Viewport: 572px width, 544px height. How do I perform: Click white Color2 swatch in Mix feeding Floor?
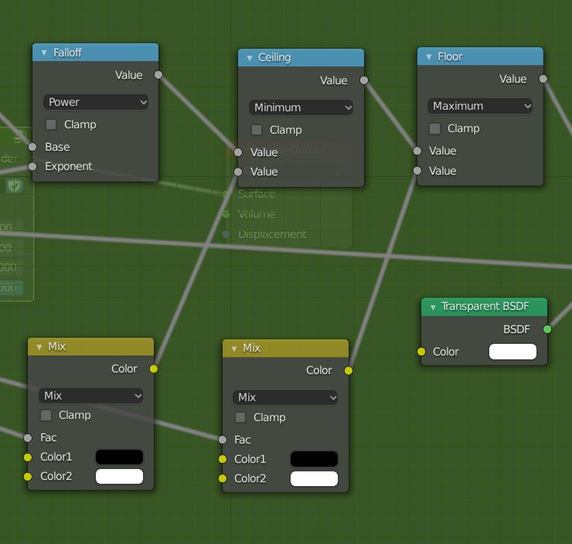click(314, 478)
